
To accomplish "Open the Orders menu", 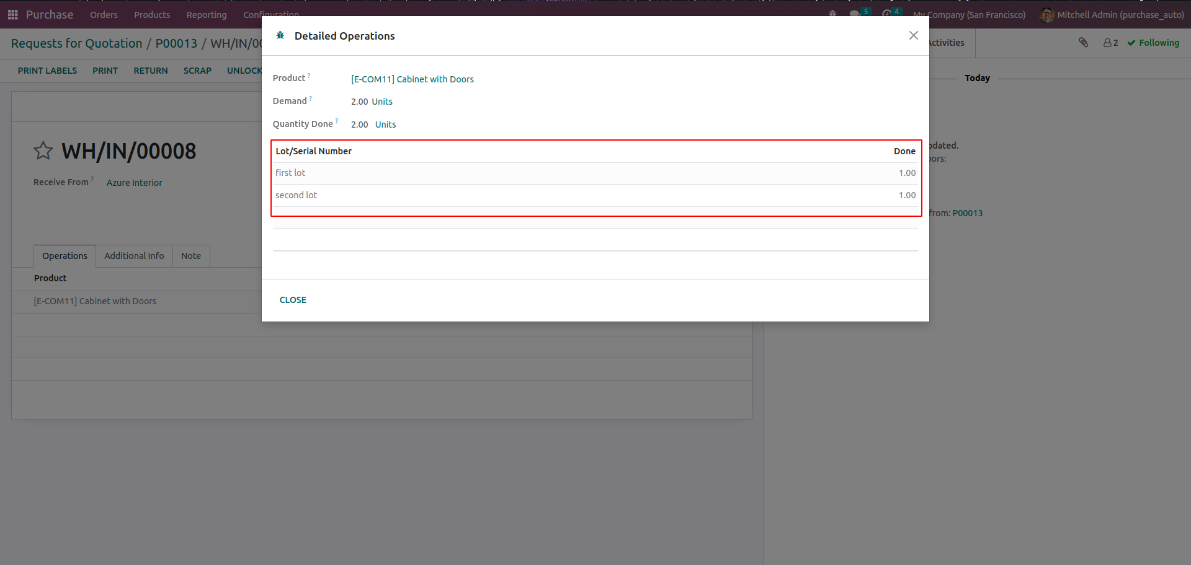I will pos(104,15).
